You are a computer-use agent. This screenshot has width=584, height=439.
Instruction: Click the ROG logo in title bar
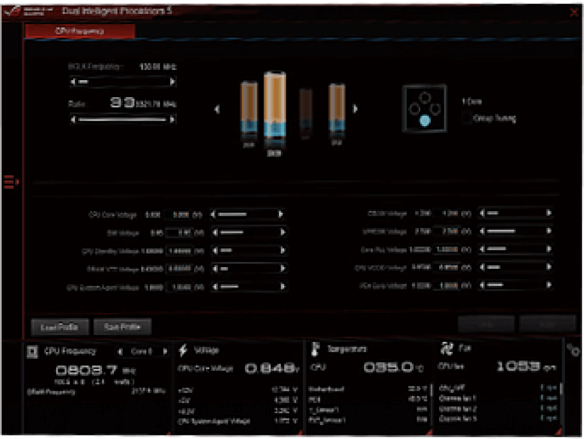coord(12,11)
